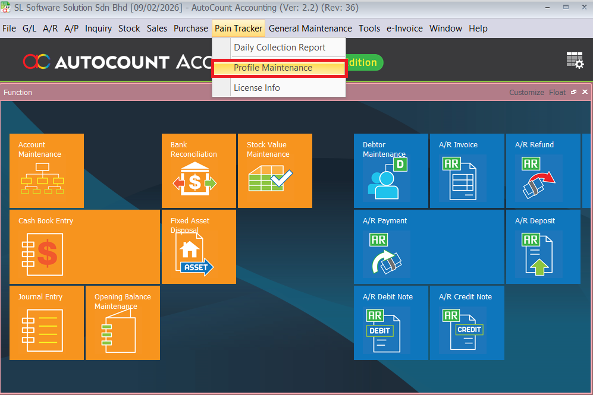The width and height of the screenshot is (593, 395).
Task: Choose Daily Collection Report menu entry
Action: pos(280,48)
